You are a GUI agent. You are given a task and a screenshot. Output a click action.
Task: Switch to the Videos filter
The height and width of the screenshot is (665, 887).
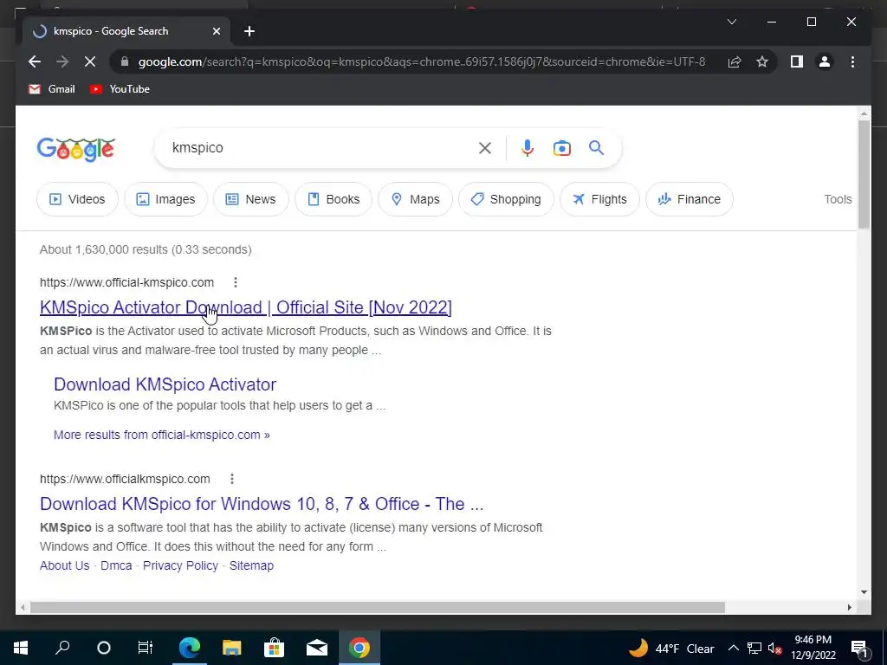[x=77, y=199]
